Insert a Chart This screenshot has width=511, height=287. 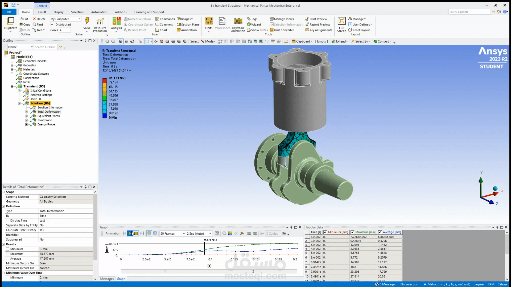click(x=161, y=30)
